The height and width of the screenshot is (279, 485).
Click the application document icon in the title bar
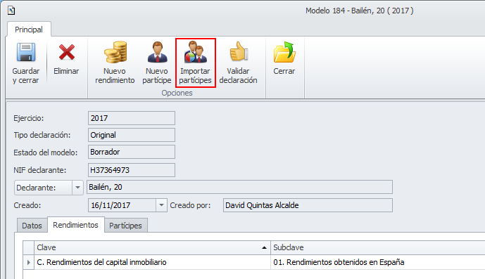[11, 11]
